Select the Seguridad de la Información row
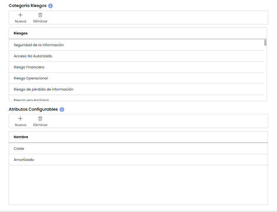Screen dimensions: 277x212 (39, 45)
